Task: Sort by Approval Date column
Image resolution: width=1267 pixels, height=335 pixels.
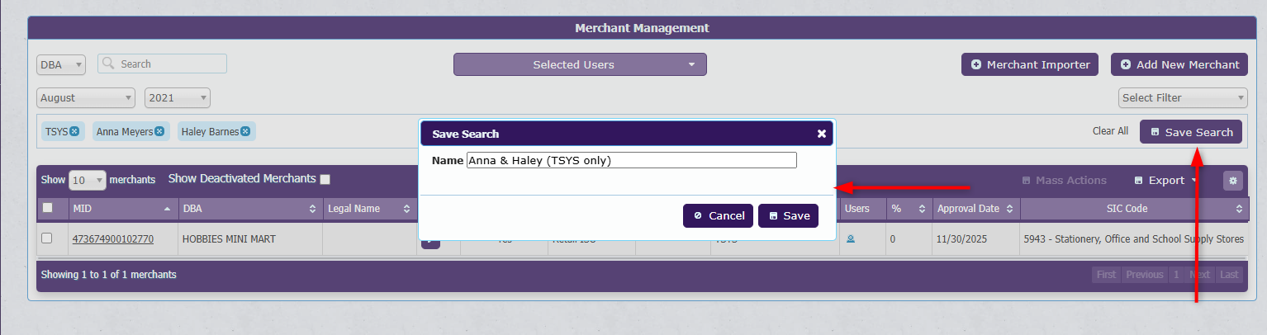Action: (975, 209)
